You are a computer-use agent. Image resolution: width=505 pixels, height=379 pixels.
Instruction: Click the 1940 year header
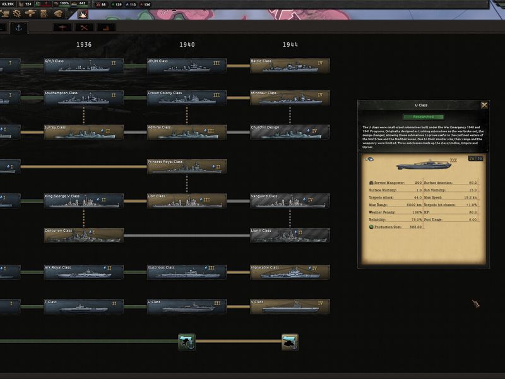pyautogui.click(x=187, y=45)
